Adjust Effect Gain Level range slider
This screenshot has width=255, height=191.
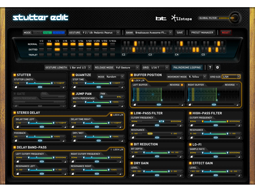coord(215,172)
